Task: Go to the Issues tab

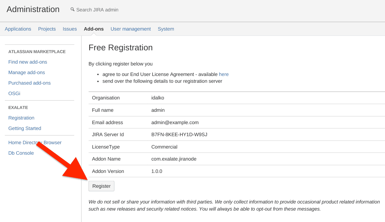Action: click(70, 29)
